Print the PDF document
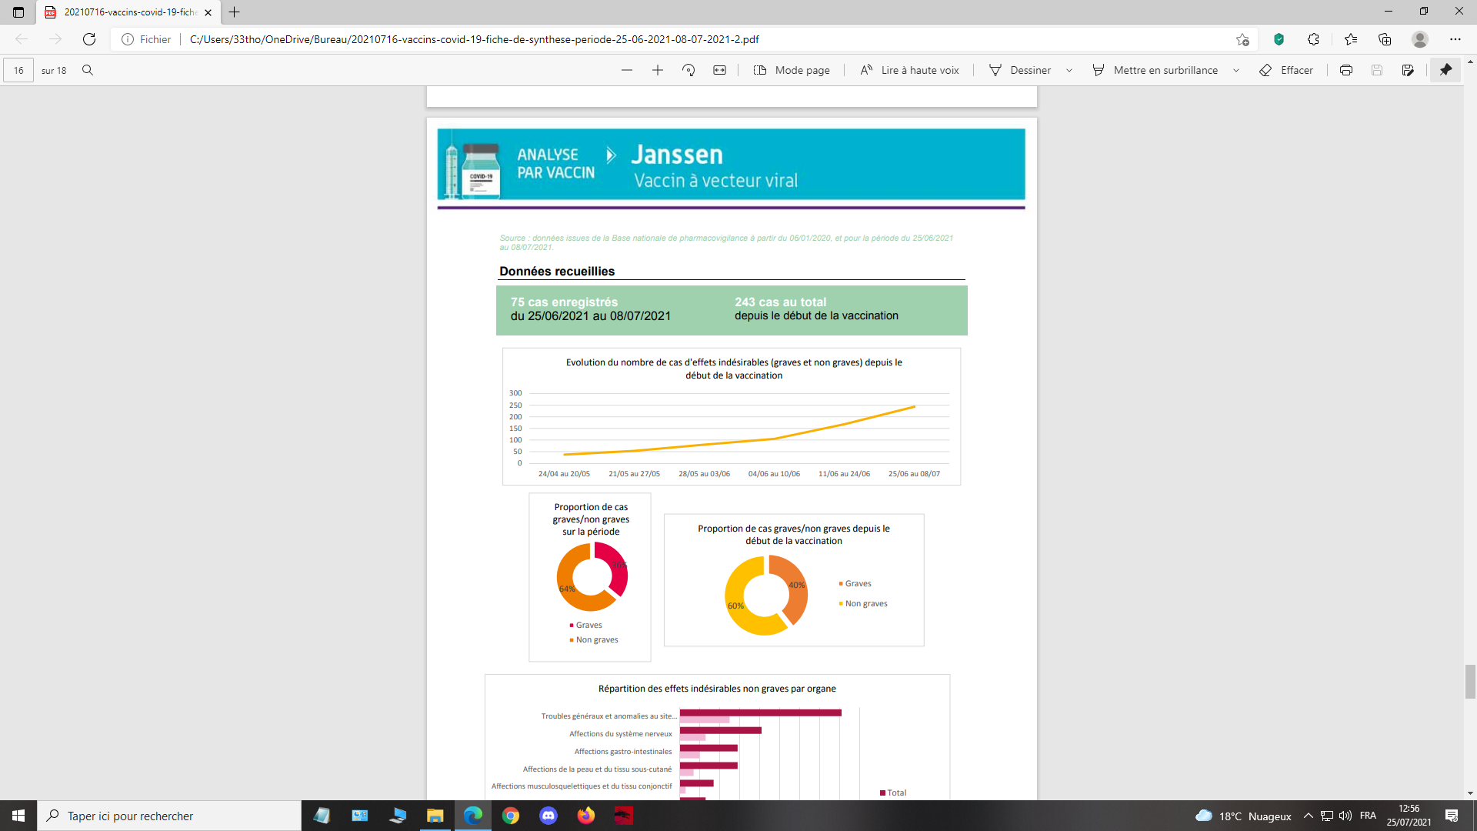 pos(1346,70)
